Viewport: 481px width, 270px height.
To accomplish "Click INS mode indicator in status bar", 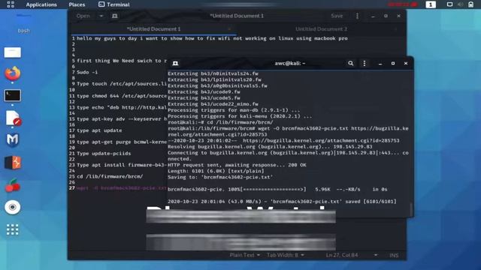I will pyautogui.click(x=394, y=255).
